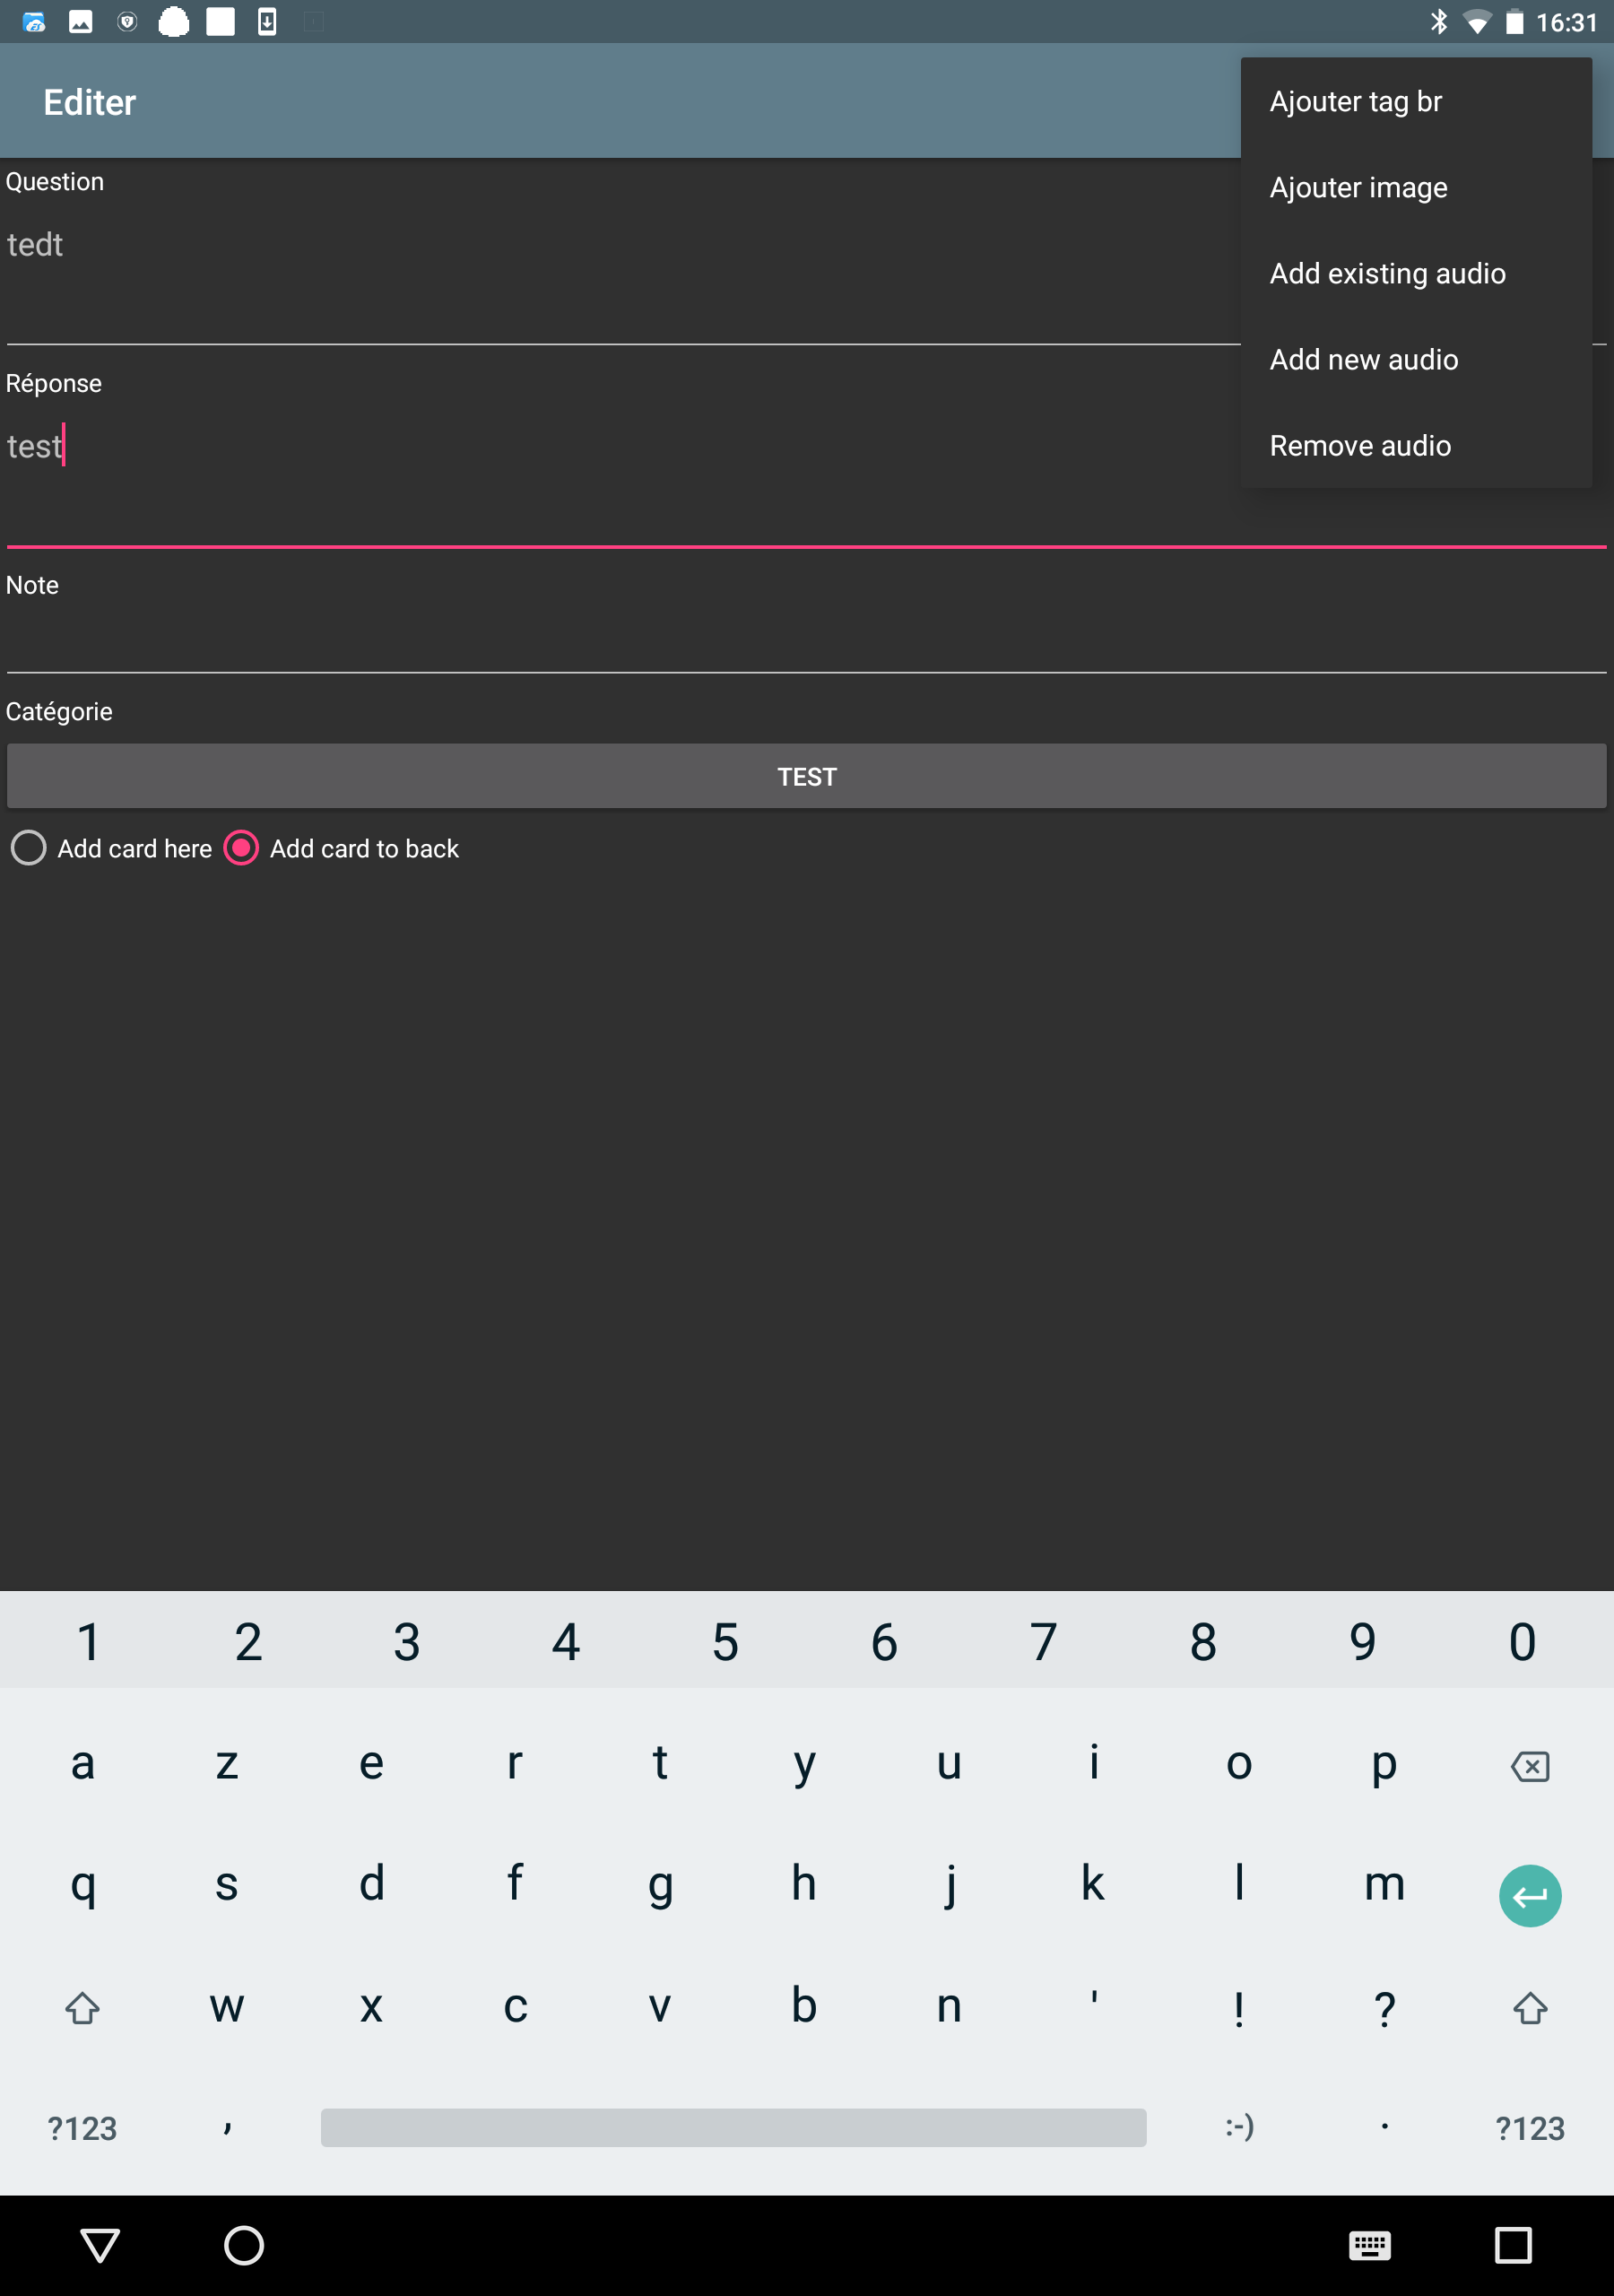The image size is (1614, 2296).
Task: Tap the Android home circle icon
Action: coord(243,2245)
